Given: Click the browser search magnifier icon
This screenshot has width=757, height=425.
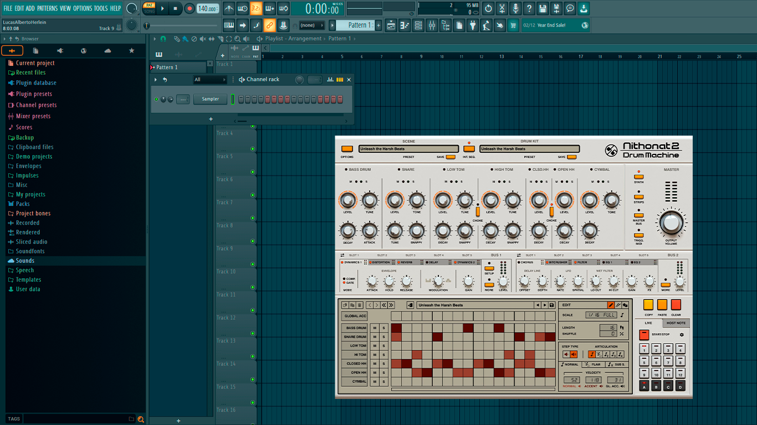Looking at the screenshot, I should click(x=141, y=419).
